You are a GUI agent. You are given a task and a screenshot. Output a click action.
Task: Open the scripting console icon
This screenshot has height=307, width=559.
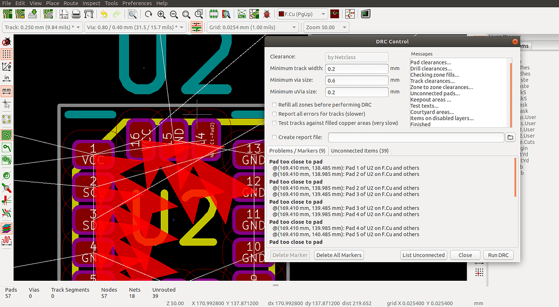tap(365, 14)
